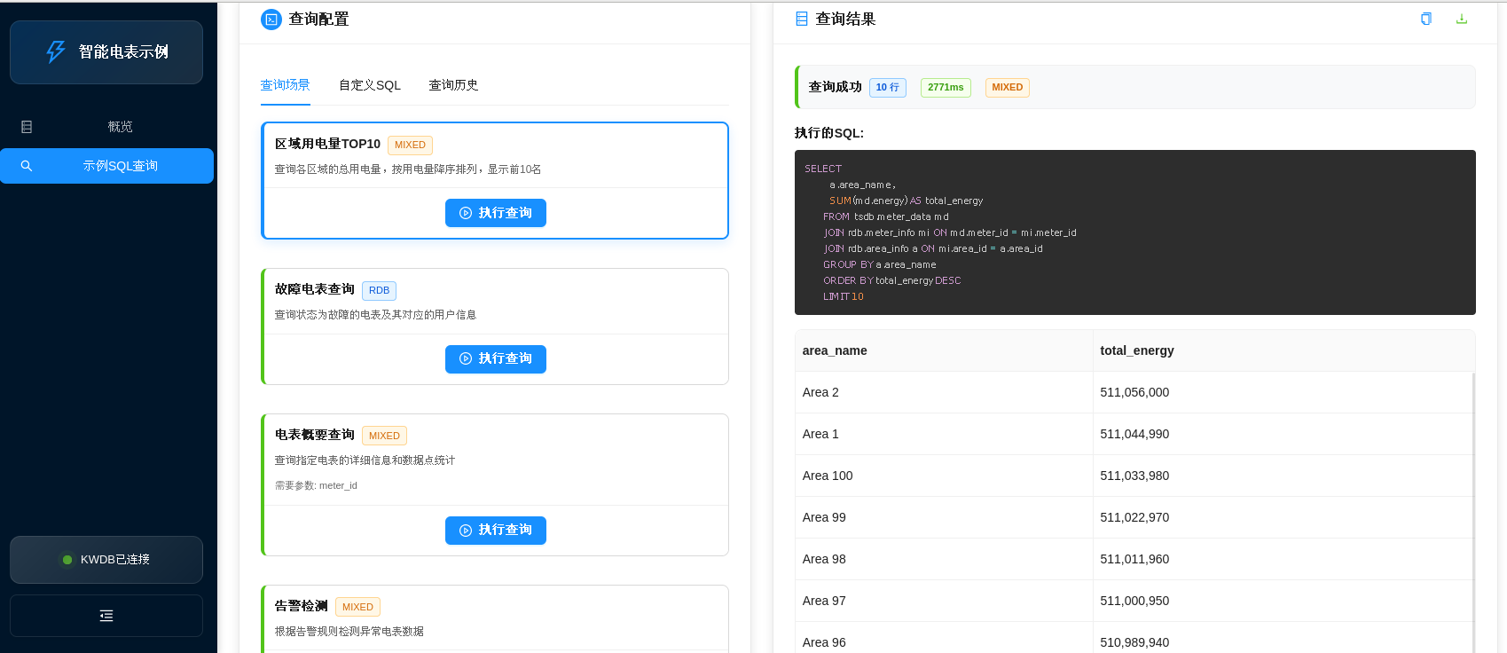Select the 电表概要查询 card title
Image resolution: width=1507 pixels, height=653 pixels.
315,435
